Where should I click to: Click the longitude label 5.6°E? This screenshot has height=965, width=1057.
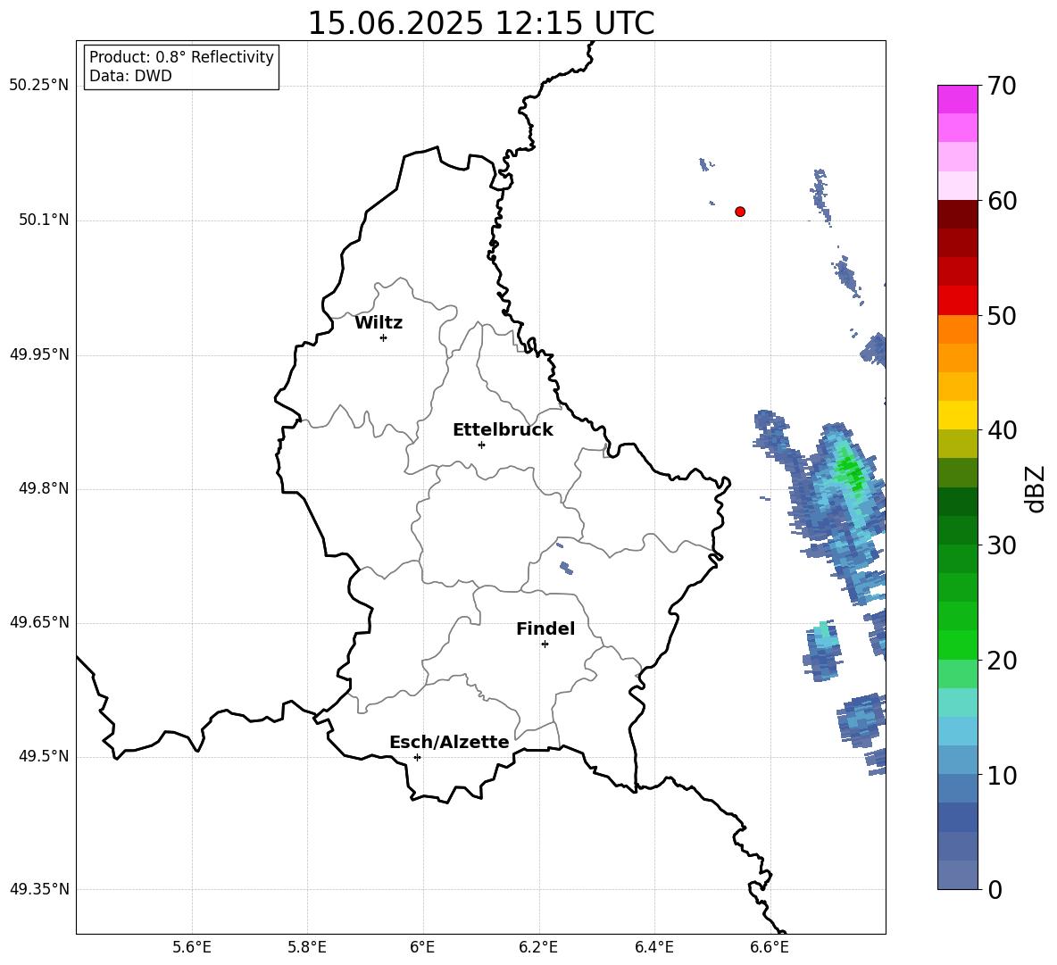[192, 947]
